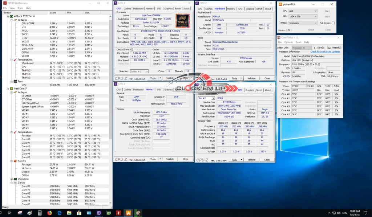The image size is (372, 217).
Task: Expand the Utilization node in HWMonitor
Action: 12,179
